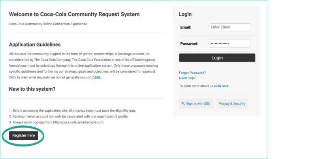Screen dimensions: 316x159
Task: Focus the Enter Email input field
Action: click(229, 27)
